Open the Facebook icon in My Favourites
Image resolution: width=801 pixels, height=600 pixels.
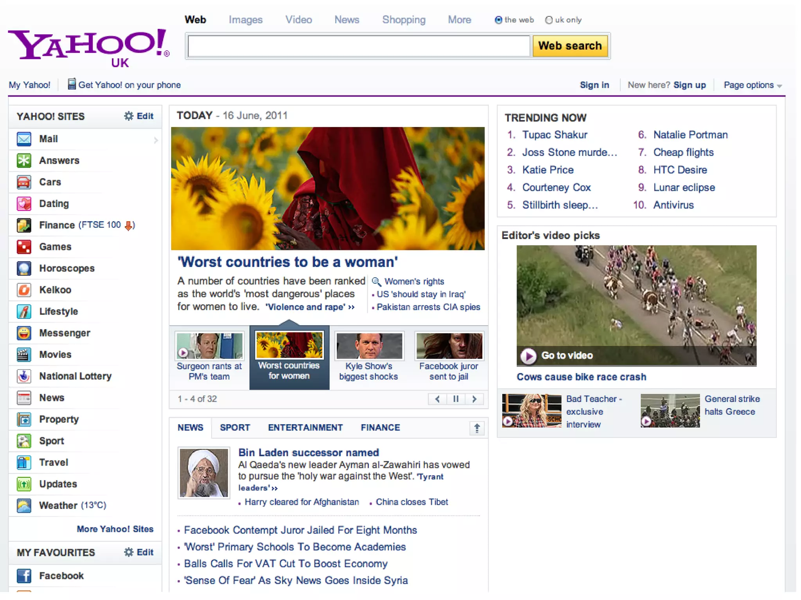[x=24, y=576]
